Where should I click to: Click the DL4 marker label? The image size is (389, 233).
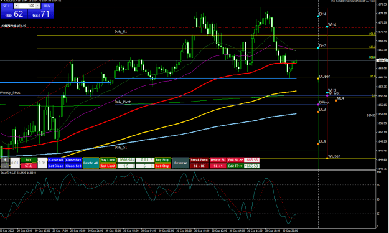[322, 141]
